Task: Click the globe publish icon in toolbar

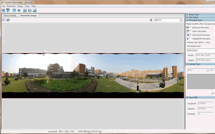Action: click(29, 10)
